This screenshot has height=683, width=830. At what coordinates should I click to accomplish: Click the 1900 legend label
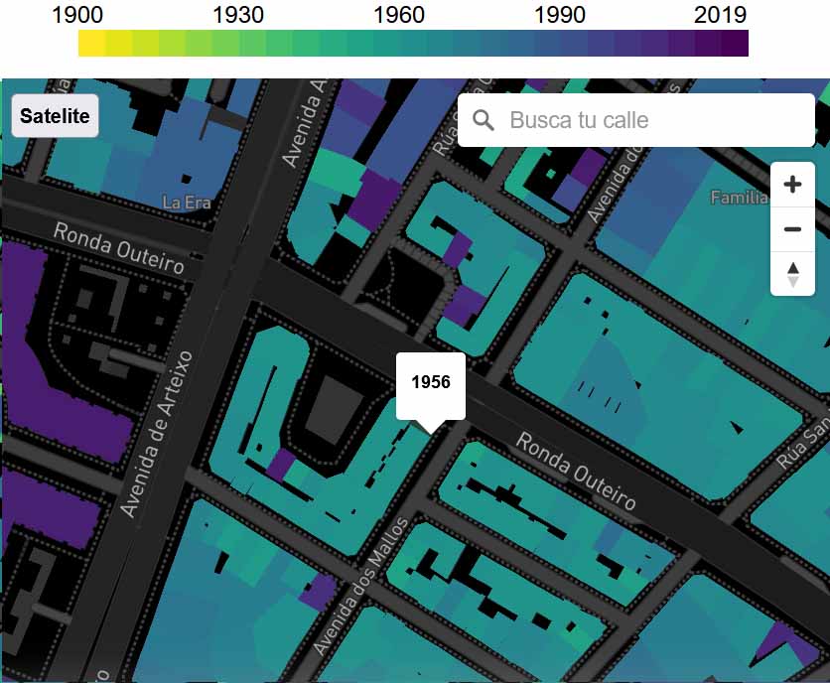click(77, 14)
